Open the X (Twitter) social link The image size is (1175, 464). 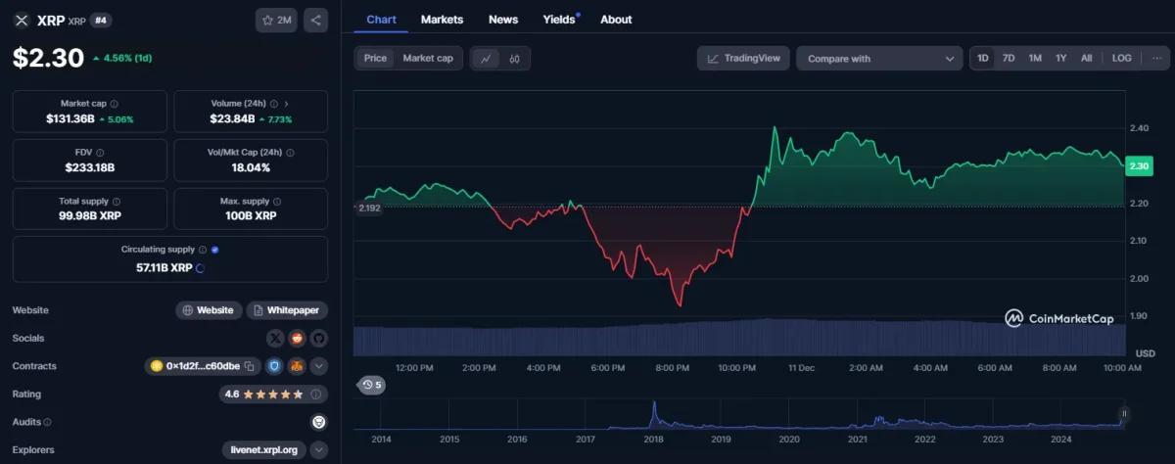pyautogui.click(x=275, y=338)
